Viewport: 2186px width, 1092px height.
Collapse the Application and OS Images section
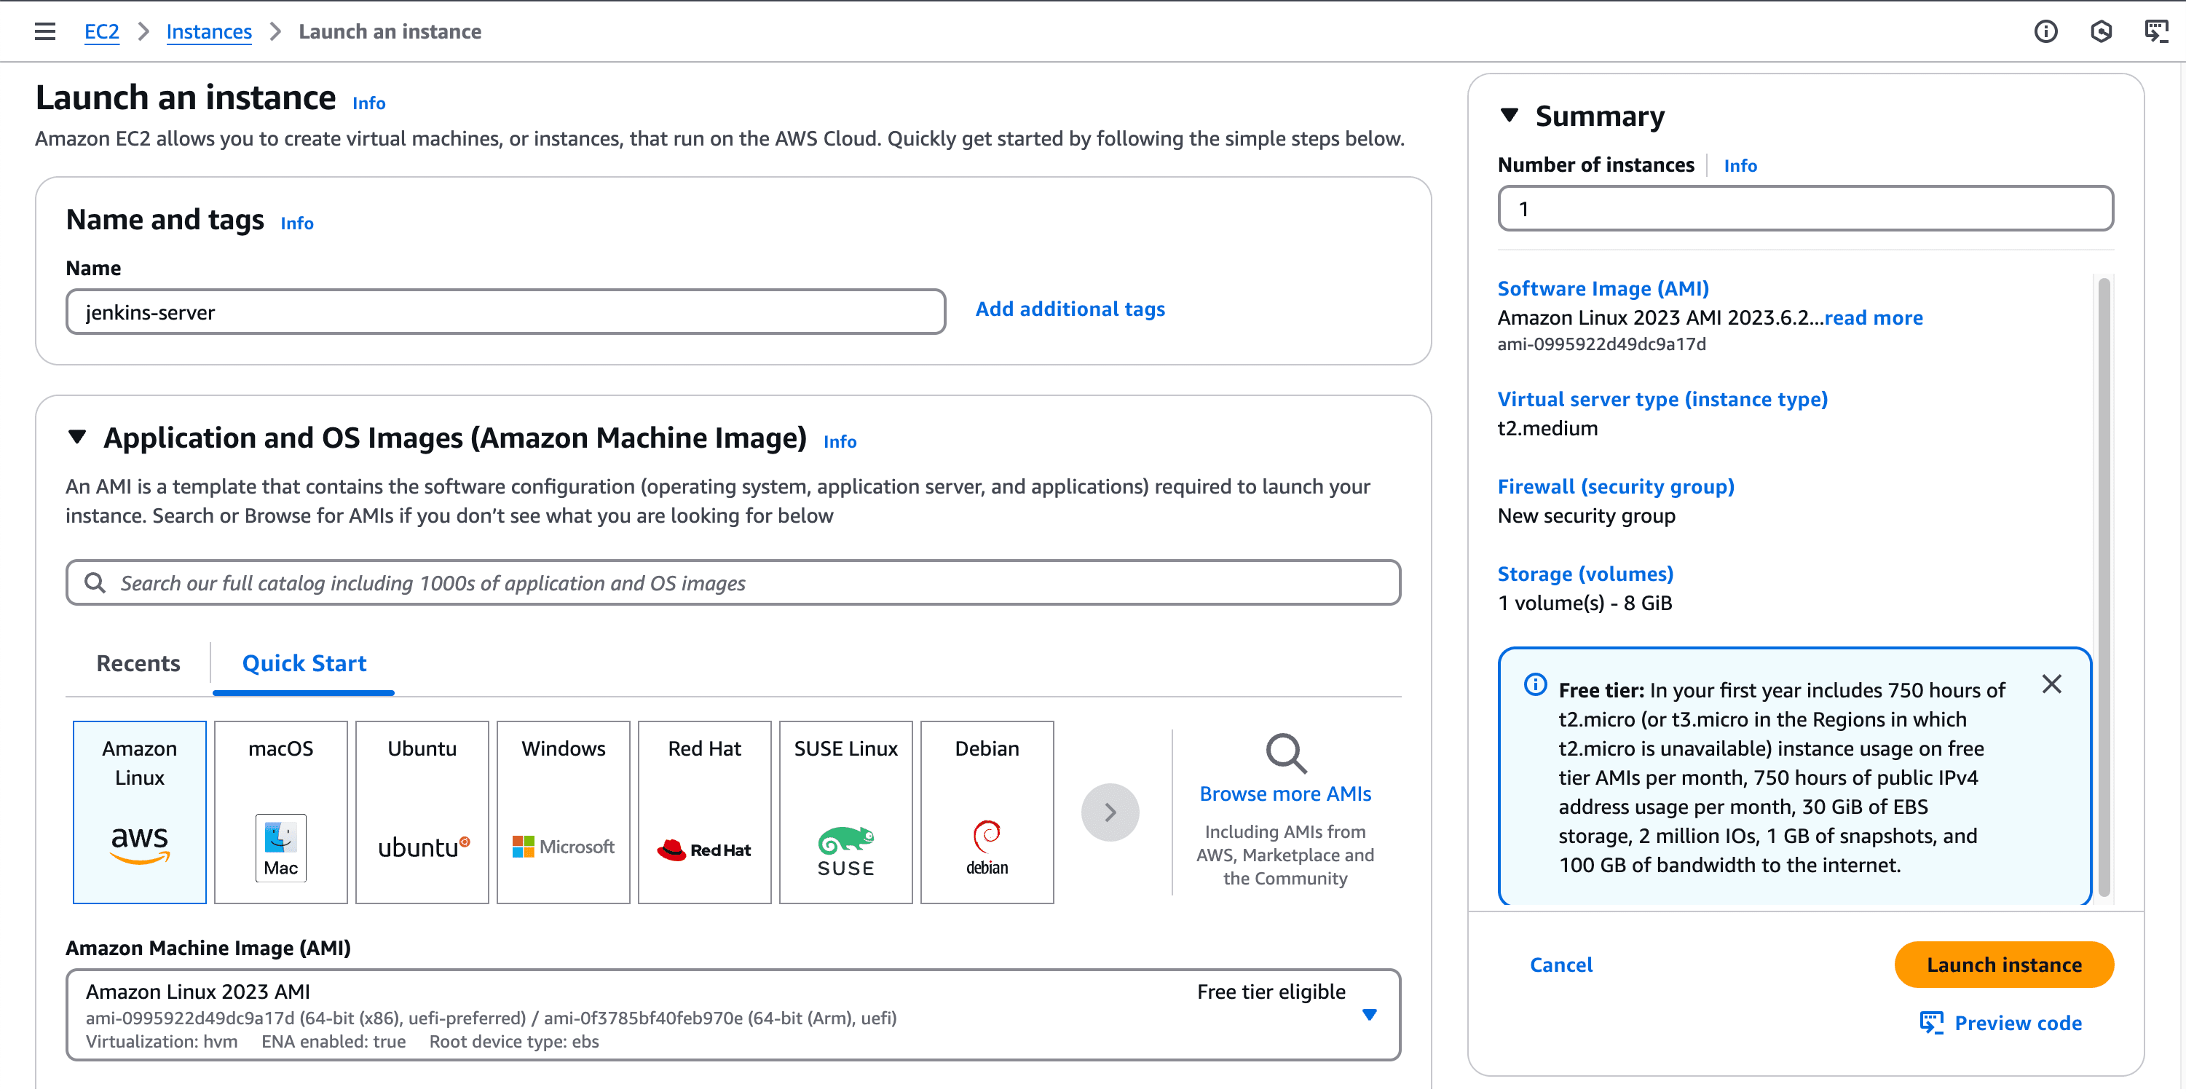click(77, 437)
